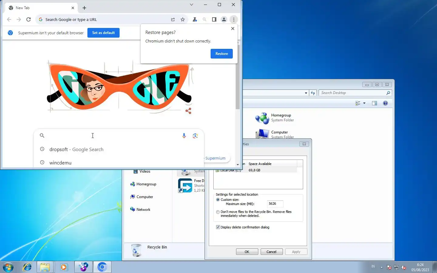Select the Local Disk (C:) row
This screenshot has width=437, height=273.
tap(256, 170)
